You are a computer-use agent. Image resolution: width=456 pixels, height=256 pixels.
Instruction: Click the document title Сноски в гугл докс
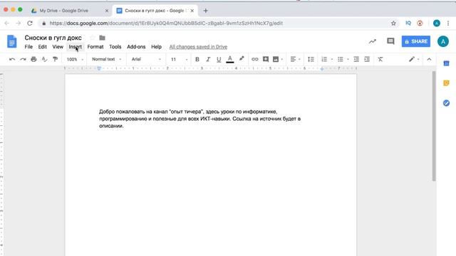tap(53, 38)
